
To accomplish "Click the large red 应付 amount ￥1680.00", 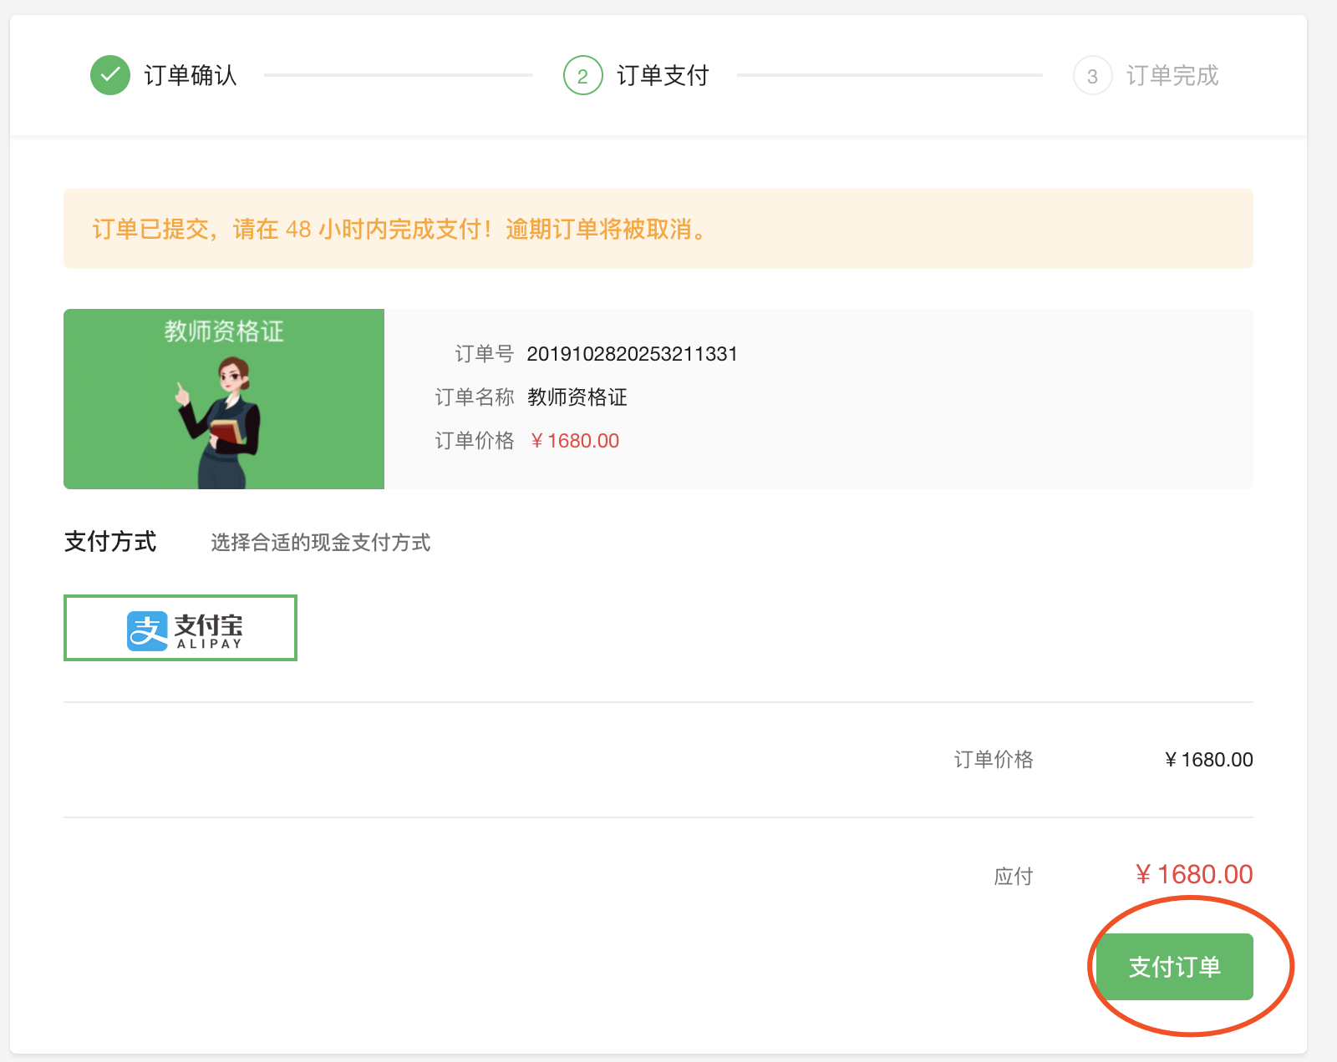I will (1193, 874).
